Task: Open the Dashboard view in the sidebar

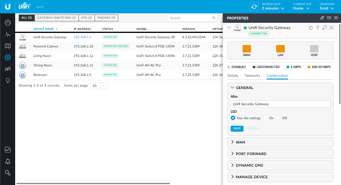Action: (8, 22)
